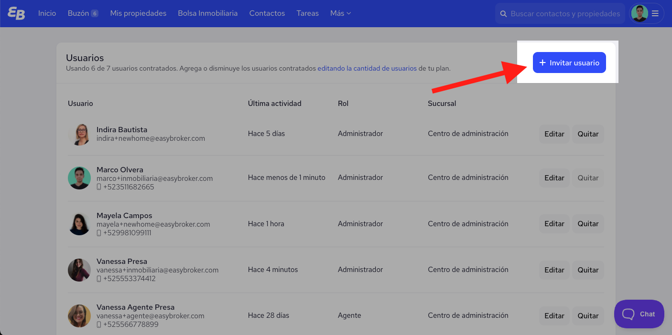Navigate to Contactos

(267, 13)
